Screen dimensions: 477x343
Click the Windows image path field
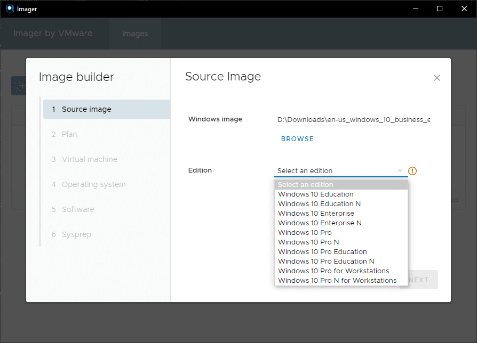(353, 120)
